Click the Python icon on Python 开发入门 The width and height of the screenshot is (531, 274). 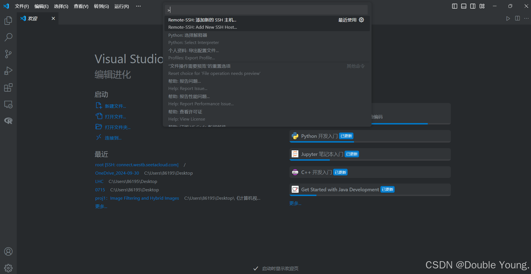pos(295,136)
